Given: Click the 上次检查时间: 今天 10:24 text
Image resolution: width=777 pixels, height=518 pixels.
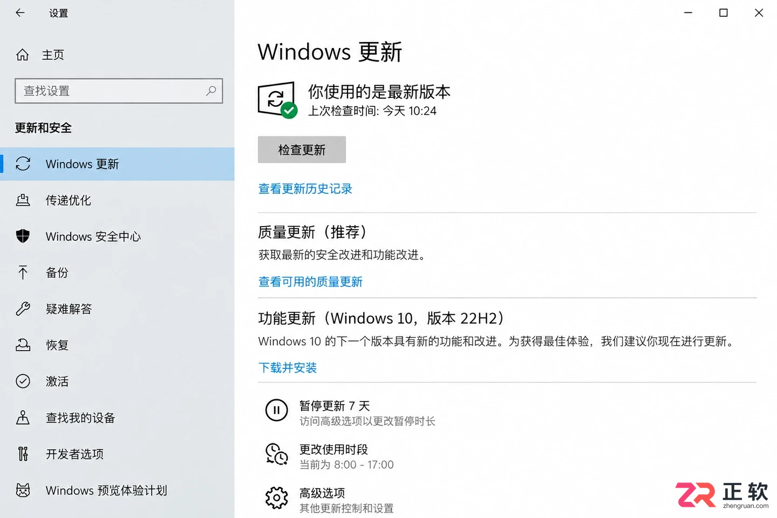Looking at the screenshot, I should coord(372,111).
